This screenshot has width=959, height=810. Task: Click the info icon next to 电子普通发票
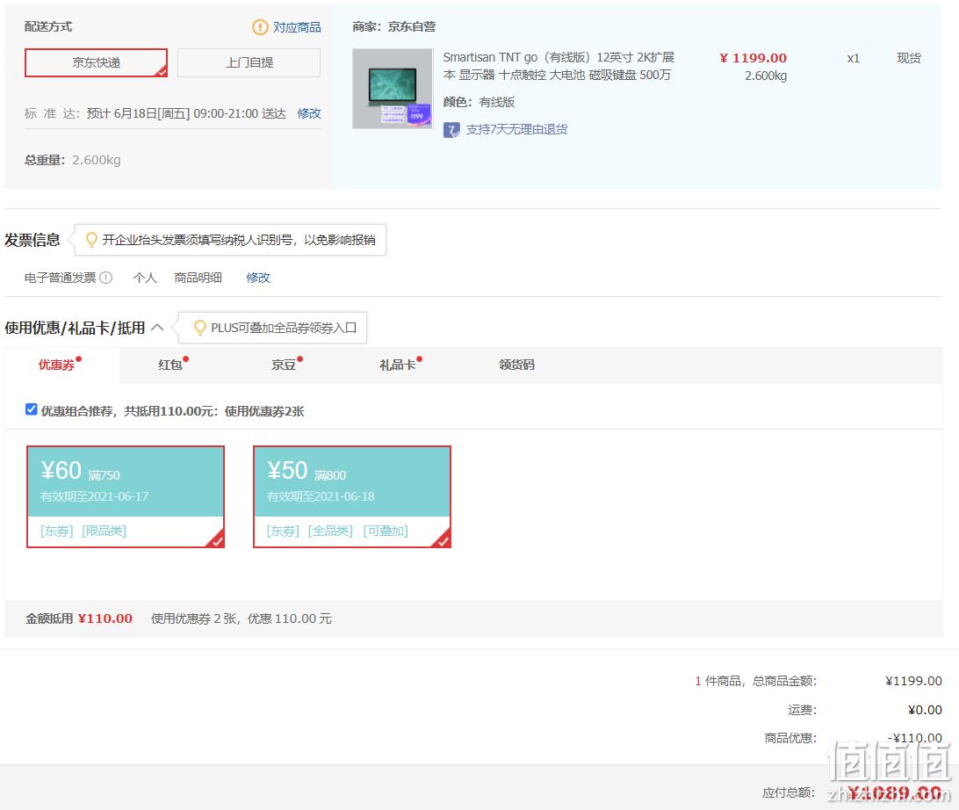[x=105, y=278]
